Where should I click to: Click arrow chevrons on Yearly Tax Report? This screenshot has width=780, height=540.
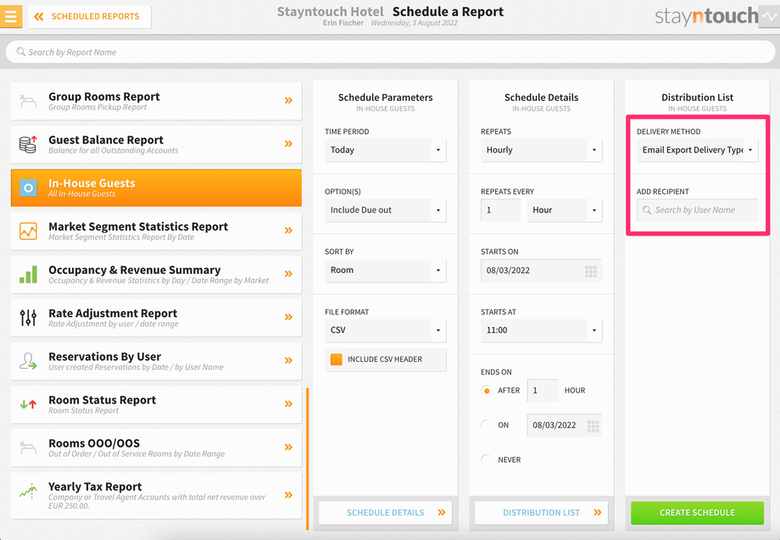(288, 495)
